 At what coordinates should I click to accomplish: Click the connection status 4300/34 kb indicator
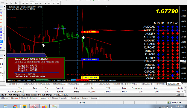(x=174, y=103)
